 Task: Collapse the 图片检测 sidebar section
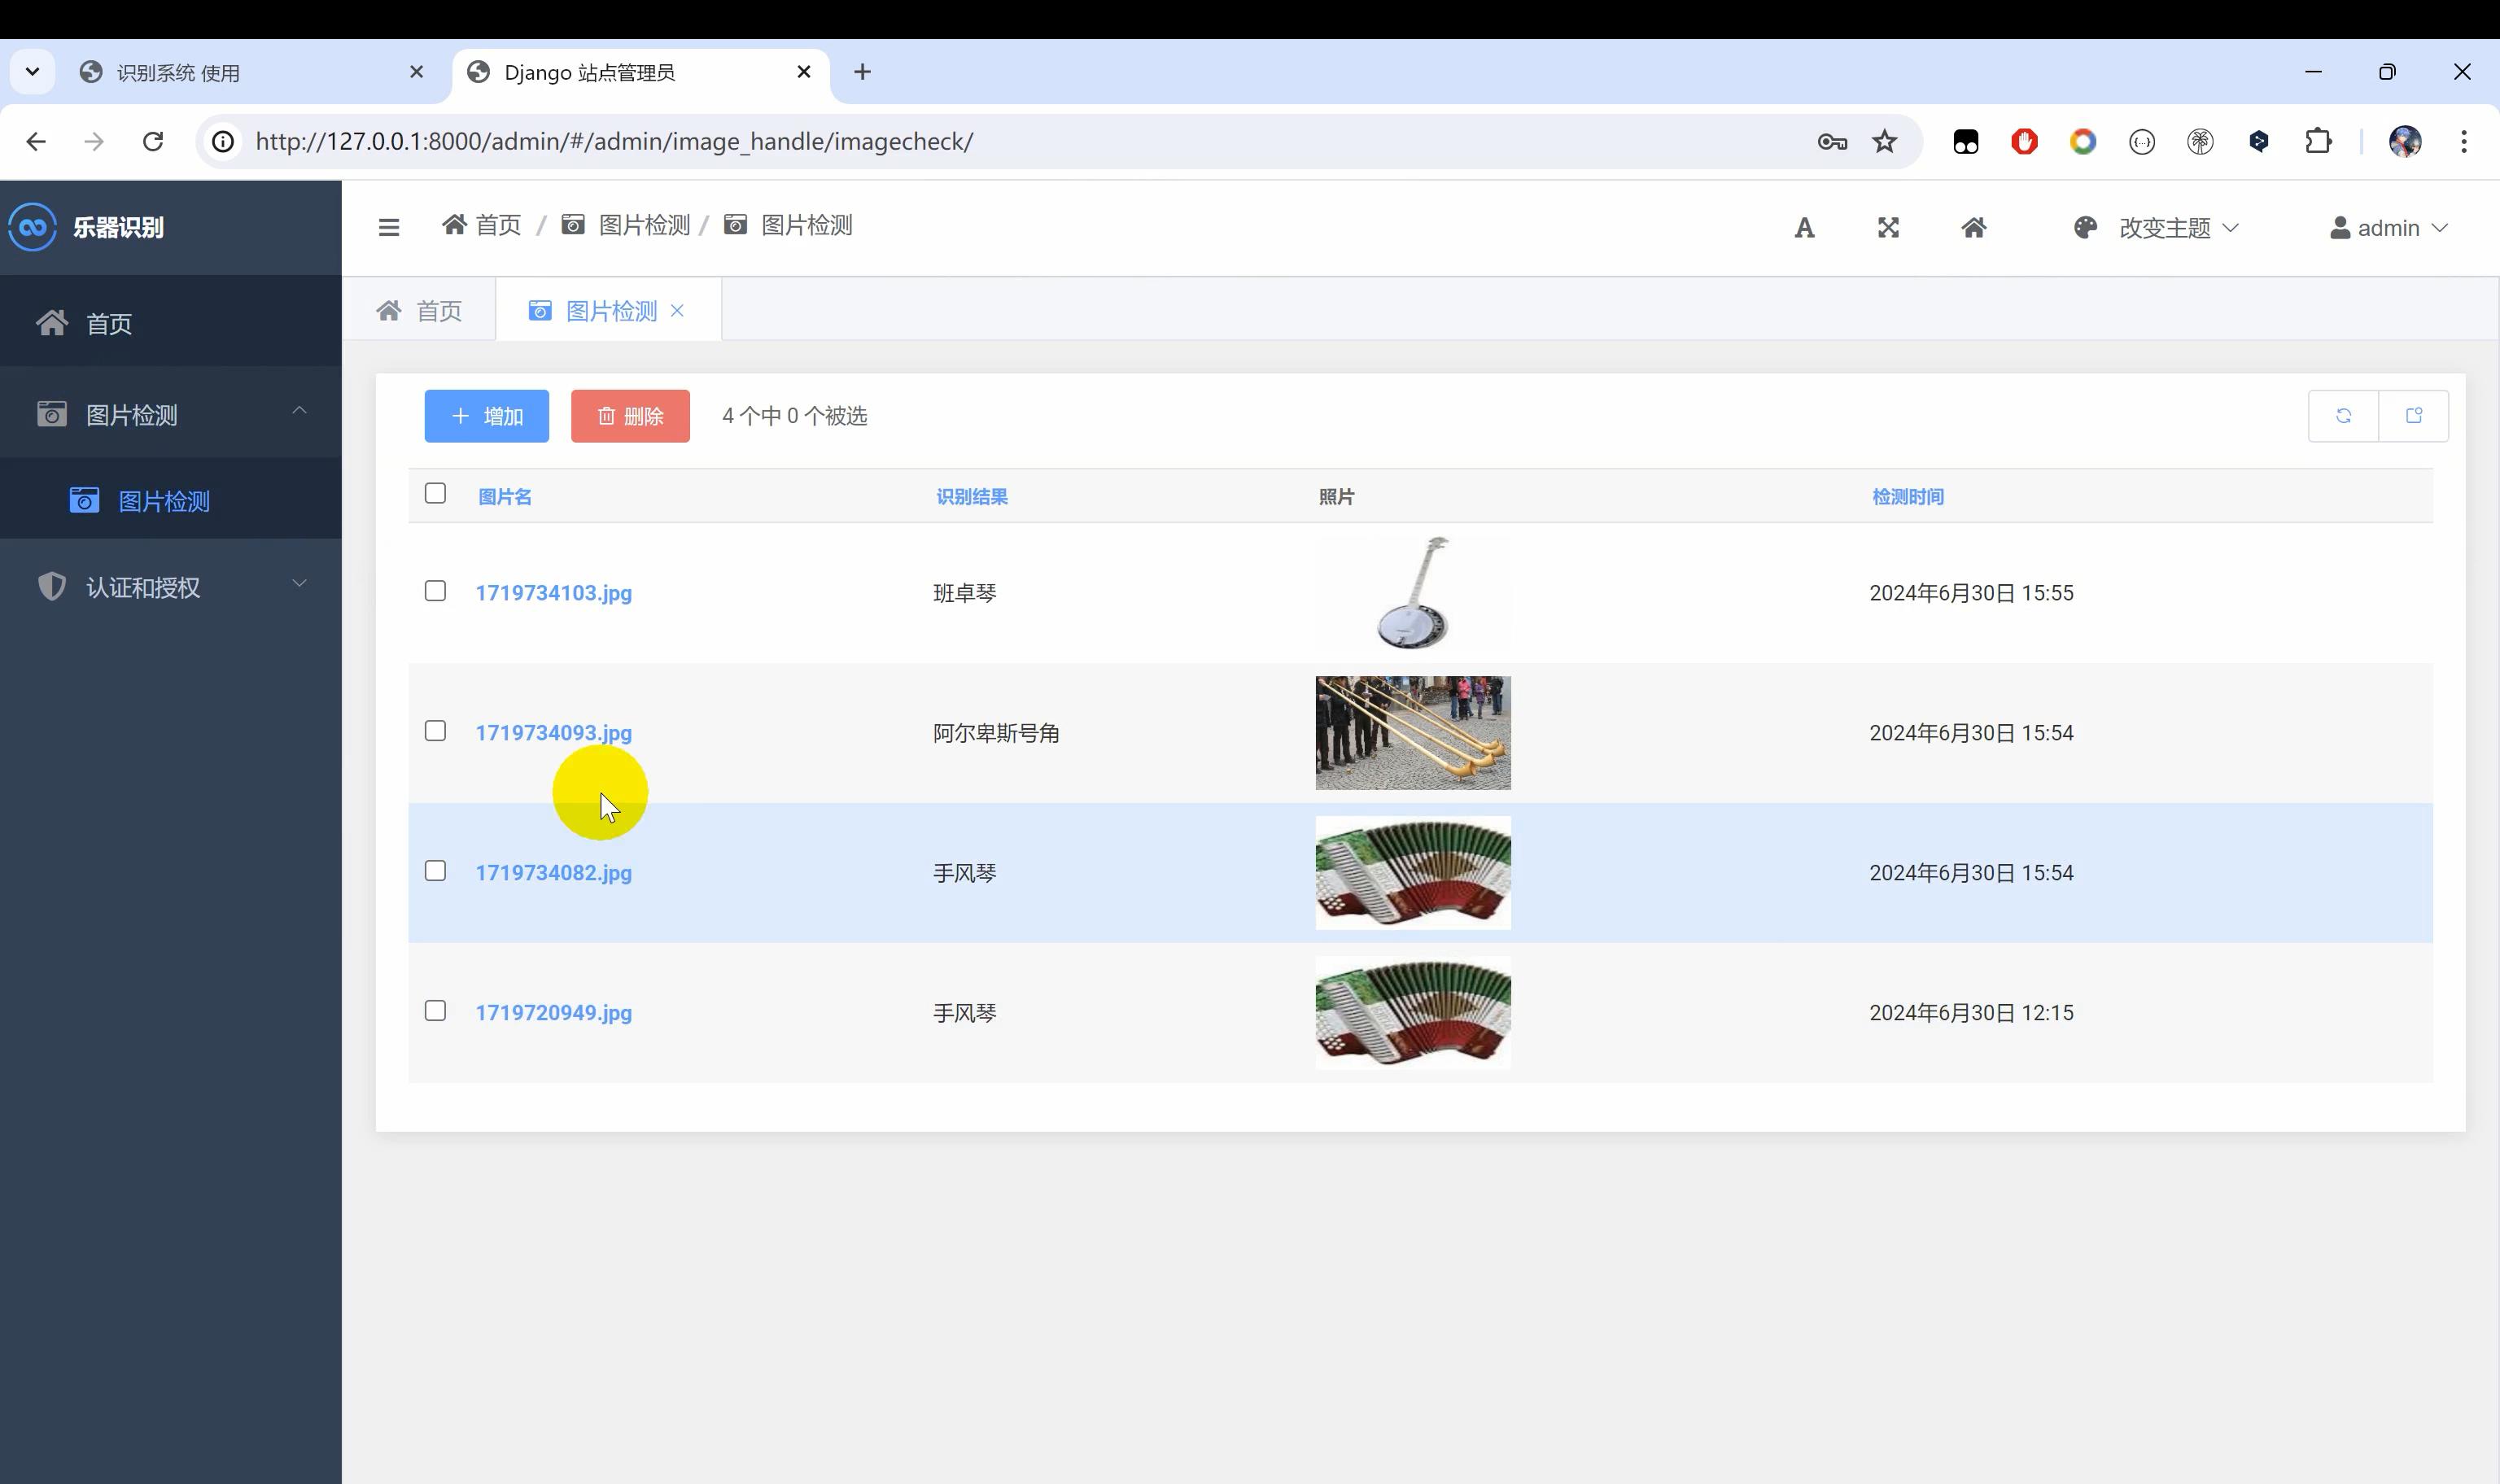point(299,410)
